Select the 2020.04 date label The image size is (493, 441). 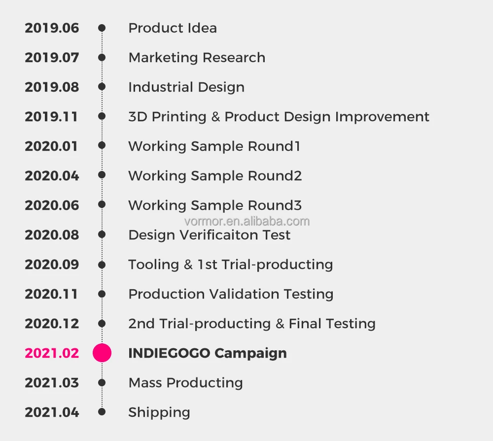point(52,176)
